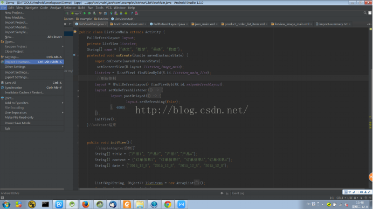373x209 pixels.
Task: Click the 1:1 caret position indicator
Action: pos(331,198)
